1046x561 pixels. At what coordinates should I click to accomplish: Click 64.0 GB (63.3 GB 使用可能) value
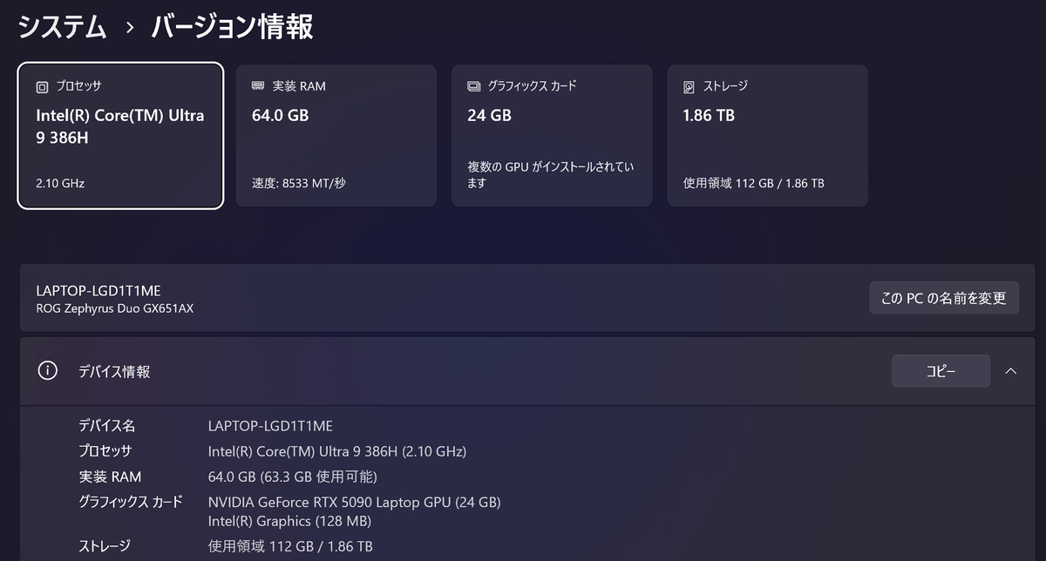[293, 477]
